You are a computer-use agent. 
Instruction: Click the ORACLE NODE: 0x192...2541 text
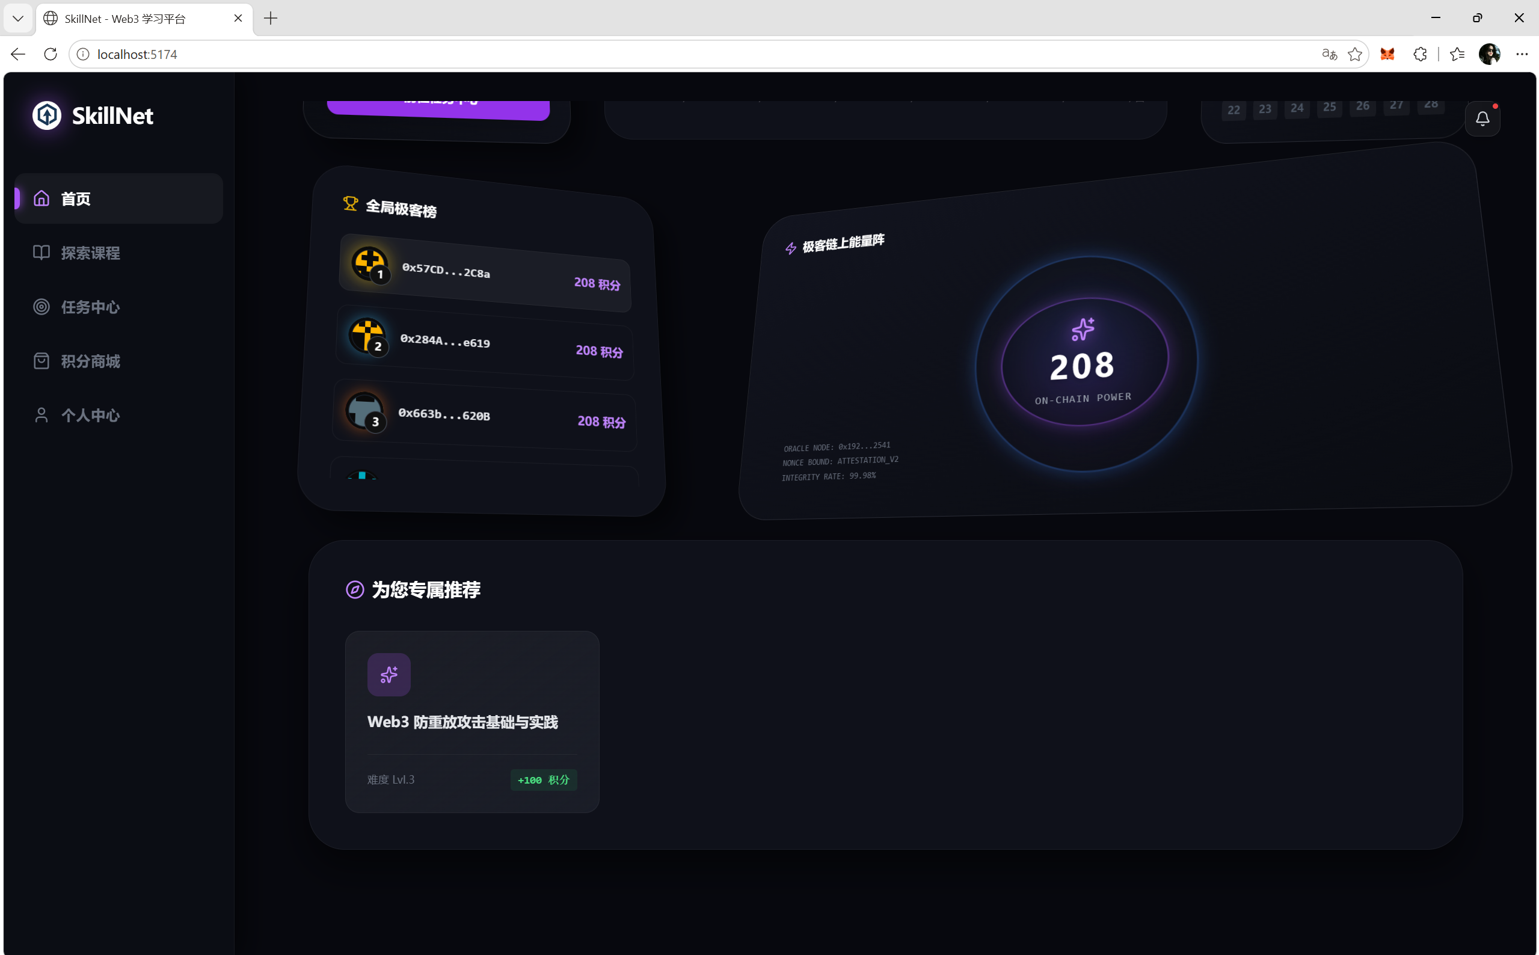[x=837, y=447]
